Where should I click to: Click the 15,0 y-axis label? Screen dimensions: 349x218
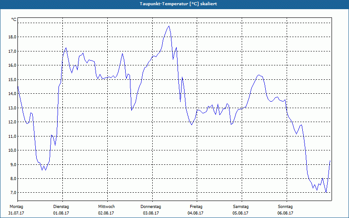pyautogui.click(x=12, y=80)
